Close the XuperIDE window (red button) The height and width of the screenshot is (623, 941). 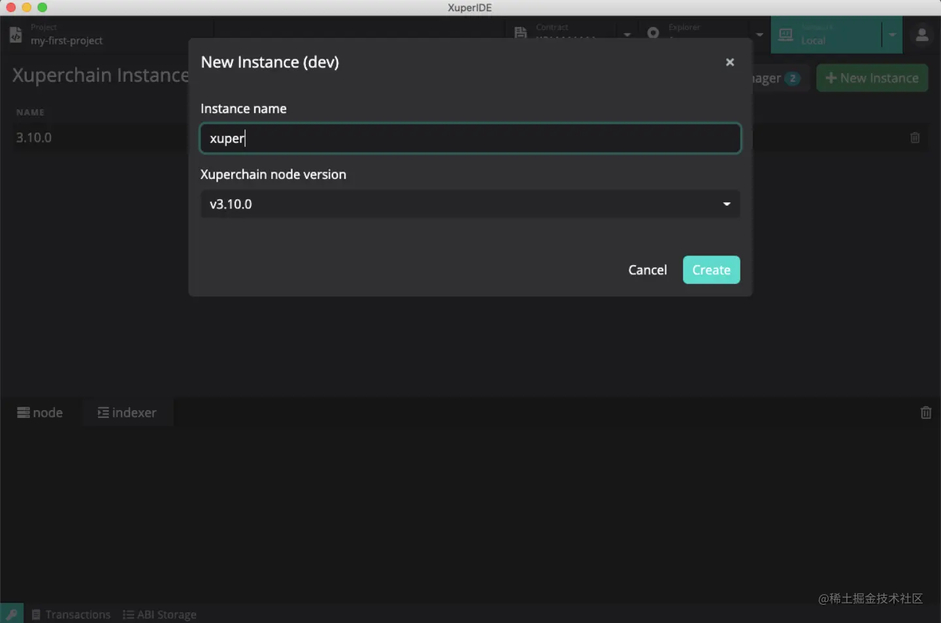tap(10, 7)
